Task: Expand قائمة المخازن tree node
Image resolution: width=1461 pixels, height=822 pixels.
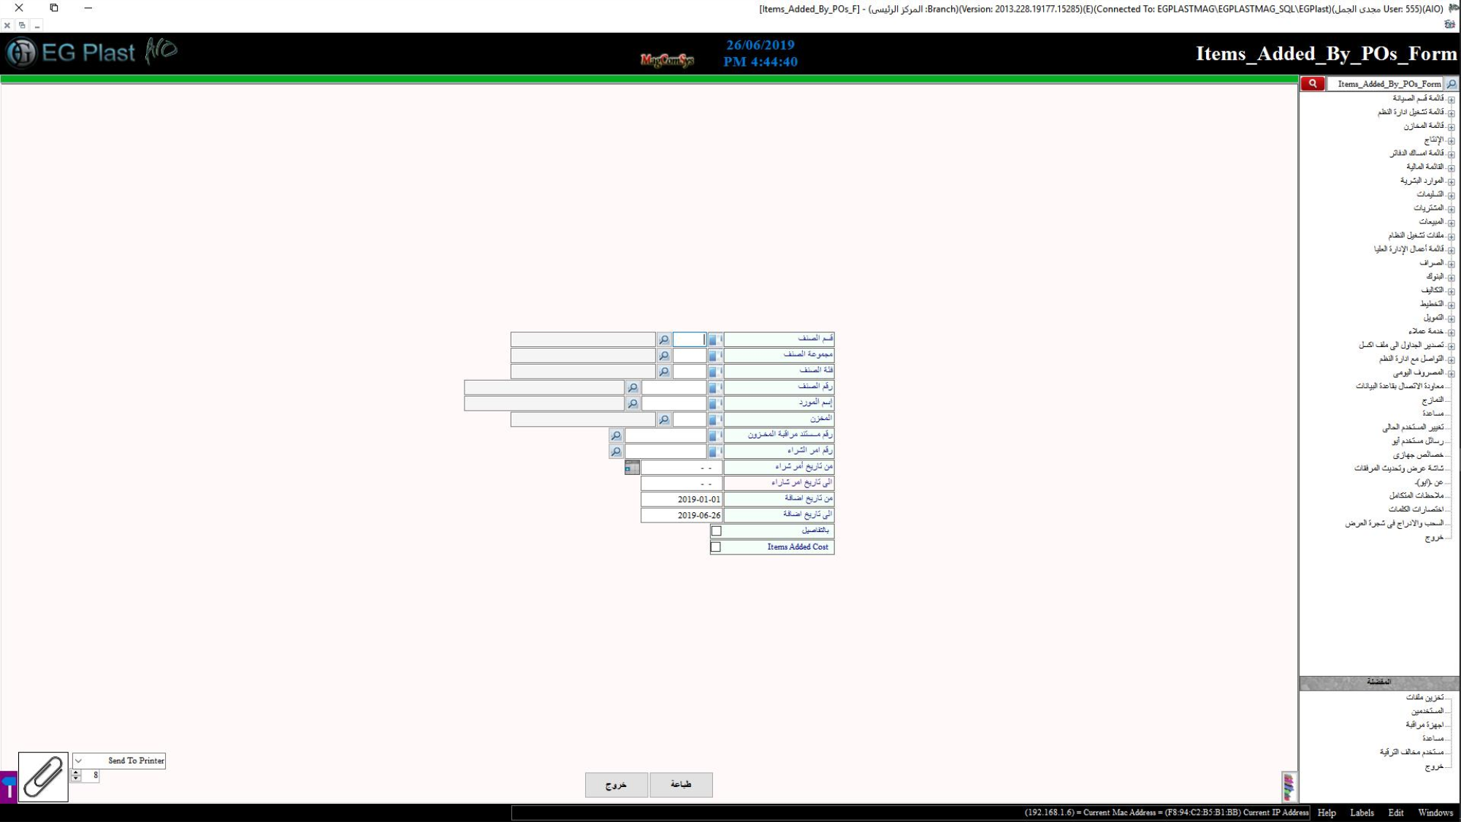Action: [x=1451, y=127]
